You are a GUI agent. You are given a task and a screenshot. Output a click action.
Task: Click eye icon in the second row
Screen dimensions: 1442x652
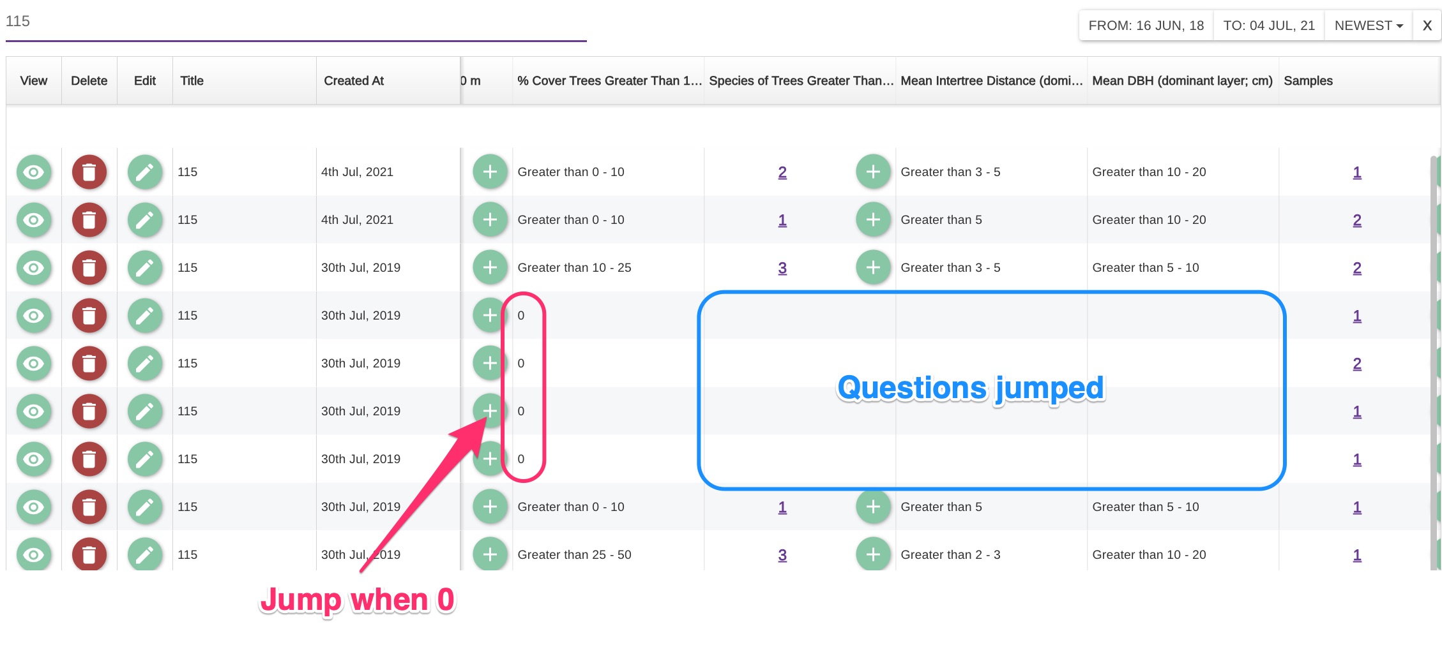coord(34,220)
